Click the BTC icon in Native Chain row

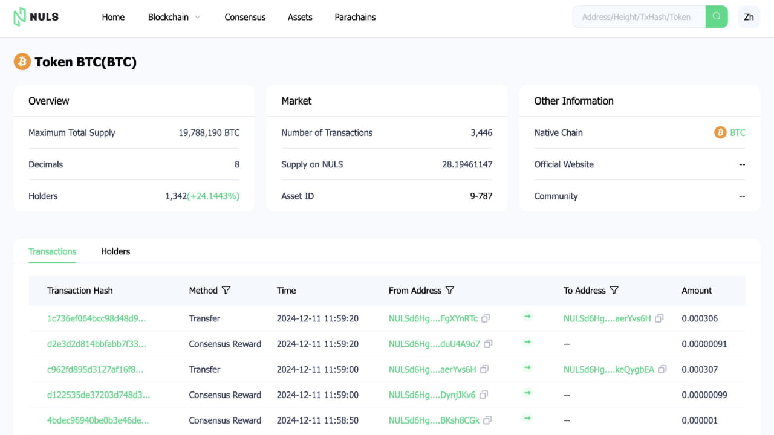720,132
